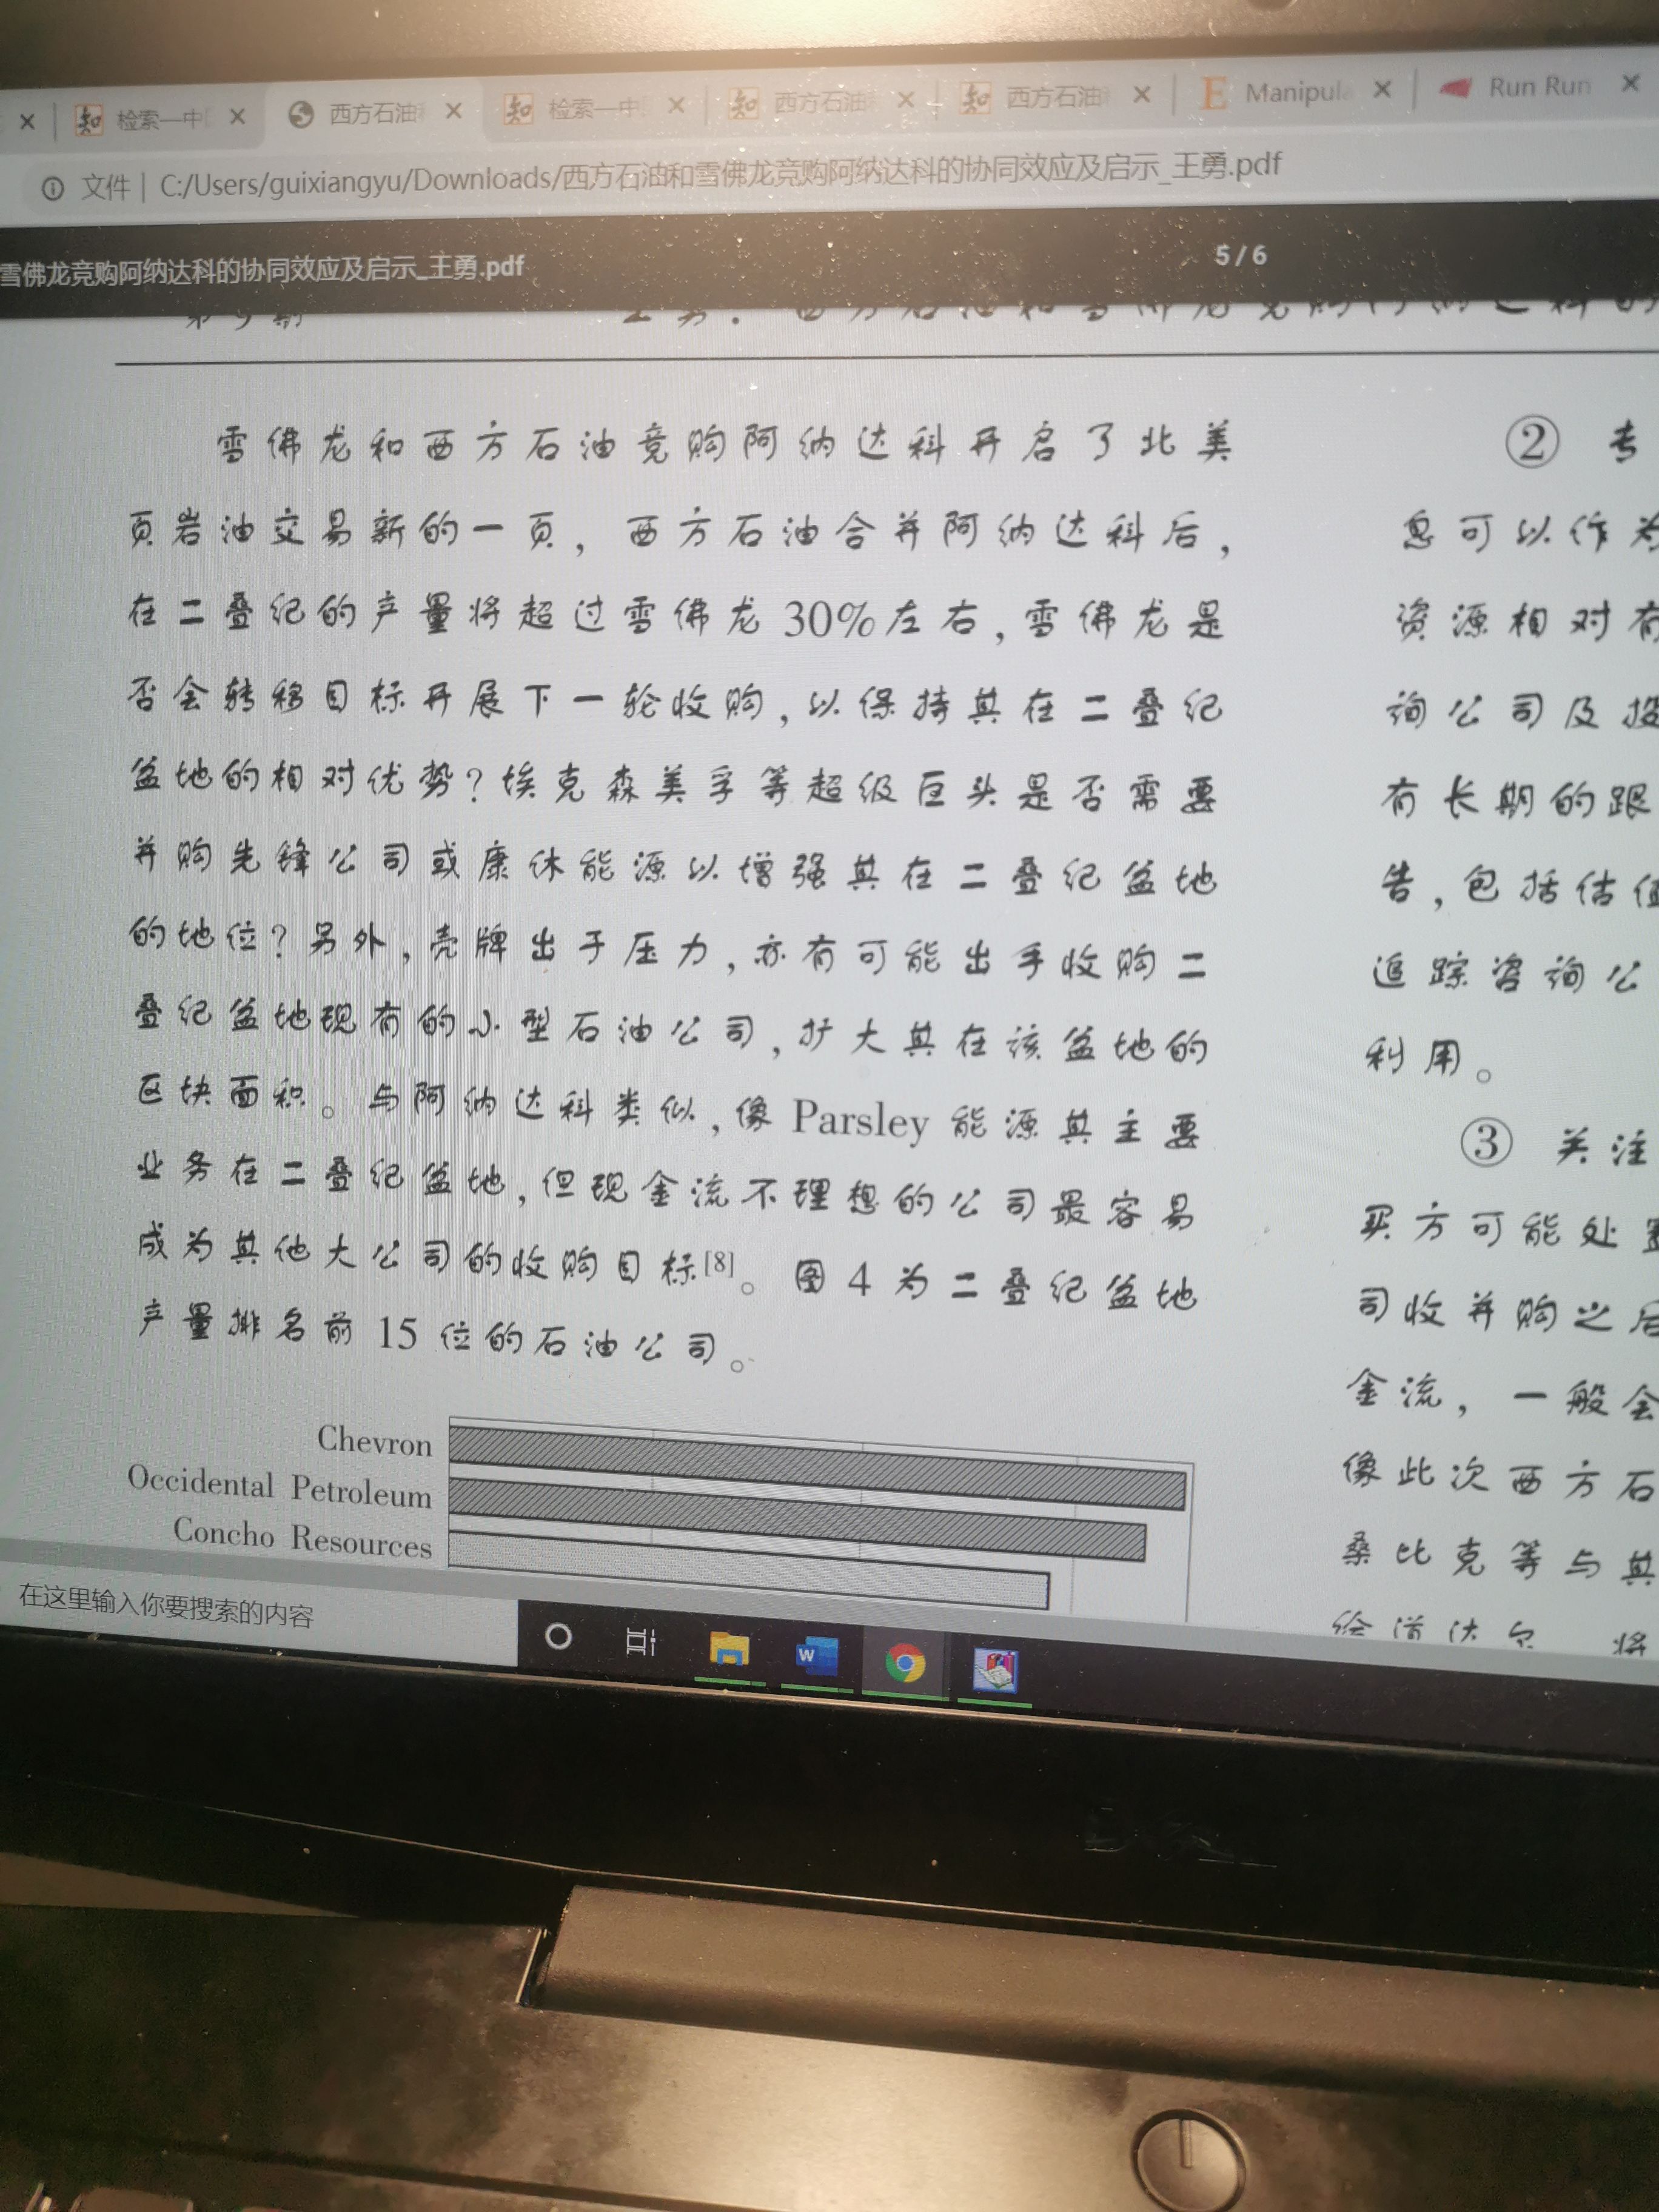Close the globe-icon 西方石油 tab
The width and height of the screenshot is (1659, 2212).
(453, 111)
